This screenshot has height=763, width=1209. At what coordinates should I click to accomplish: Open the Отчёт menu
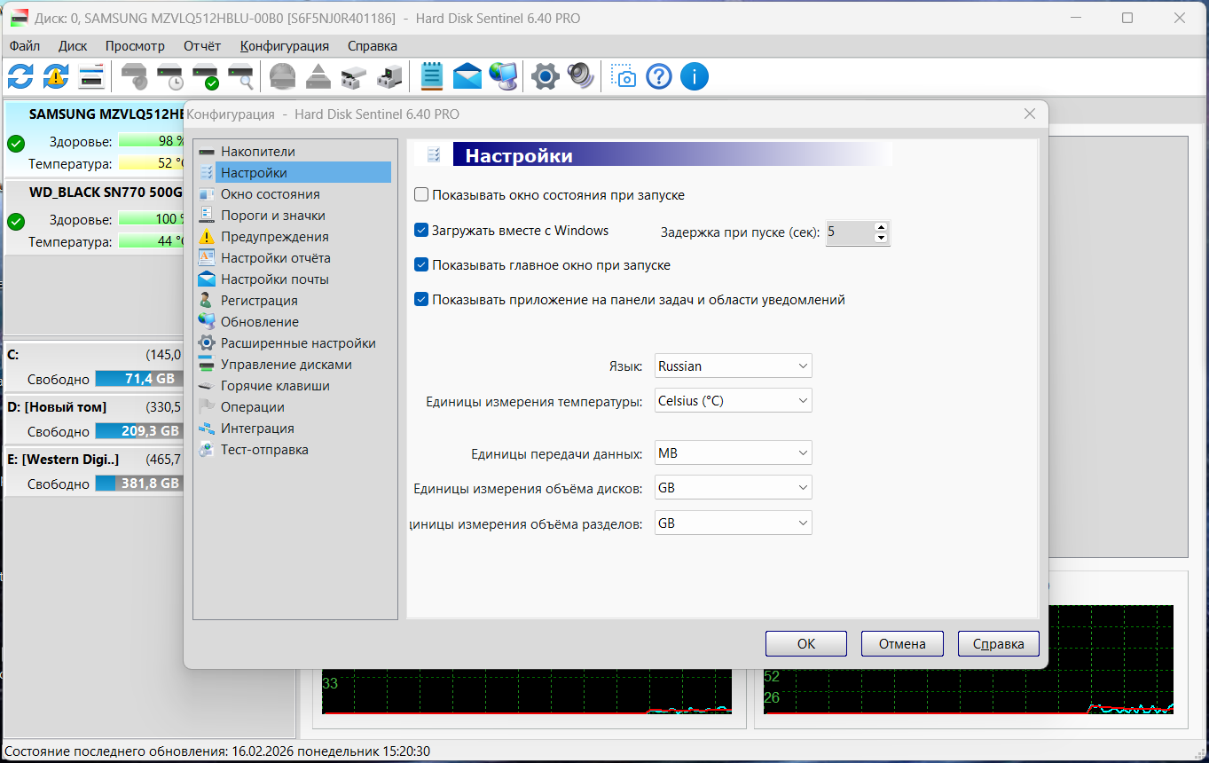coord(202,46)
